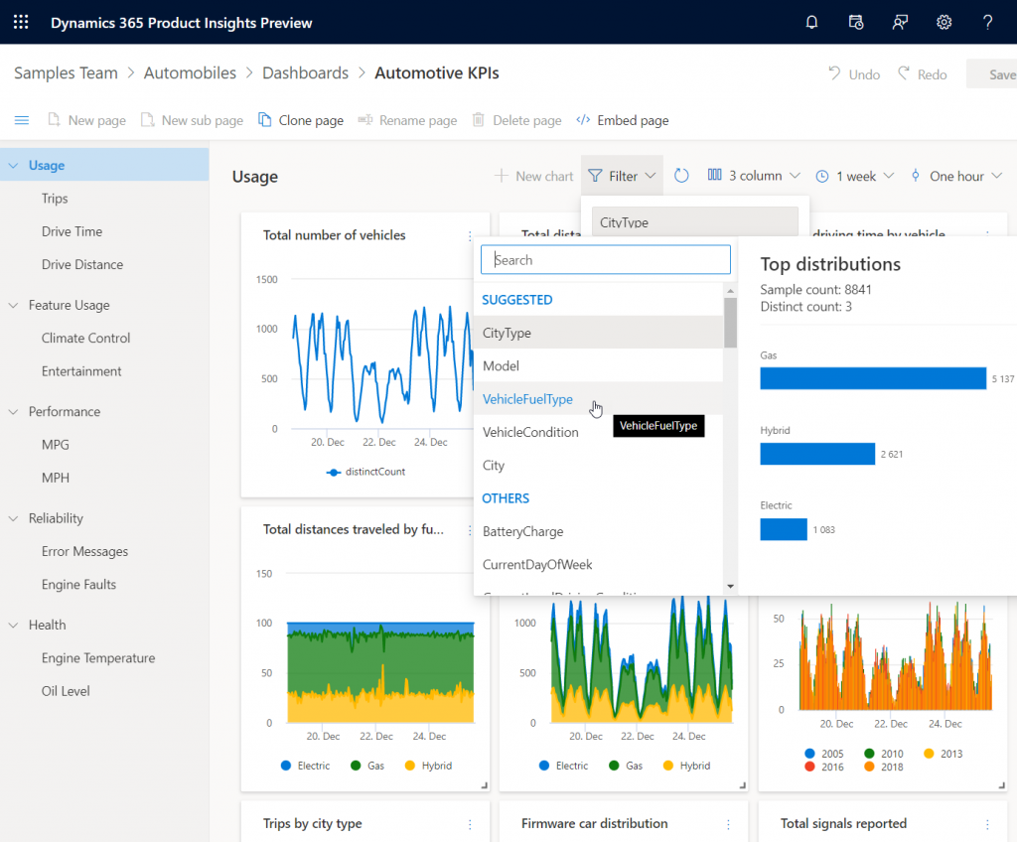Open the help question mark
This screenshot has height=842, width=1017.
(988, 22)
